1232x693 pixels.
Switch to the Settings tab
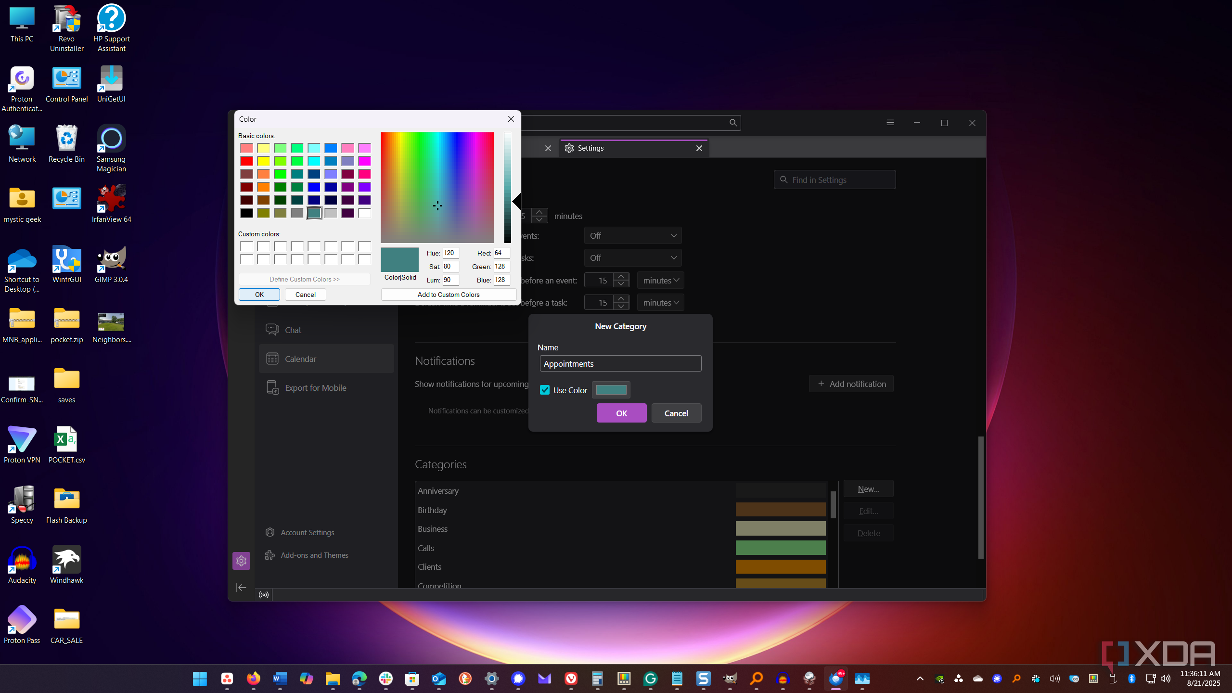[634, 148]
